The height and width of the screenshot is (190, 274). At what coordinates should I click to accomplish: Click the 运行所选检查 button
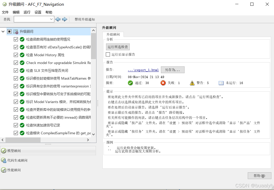(x=118, y=47)
